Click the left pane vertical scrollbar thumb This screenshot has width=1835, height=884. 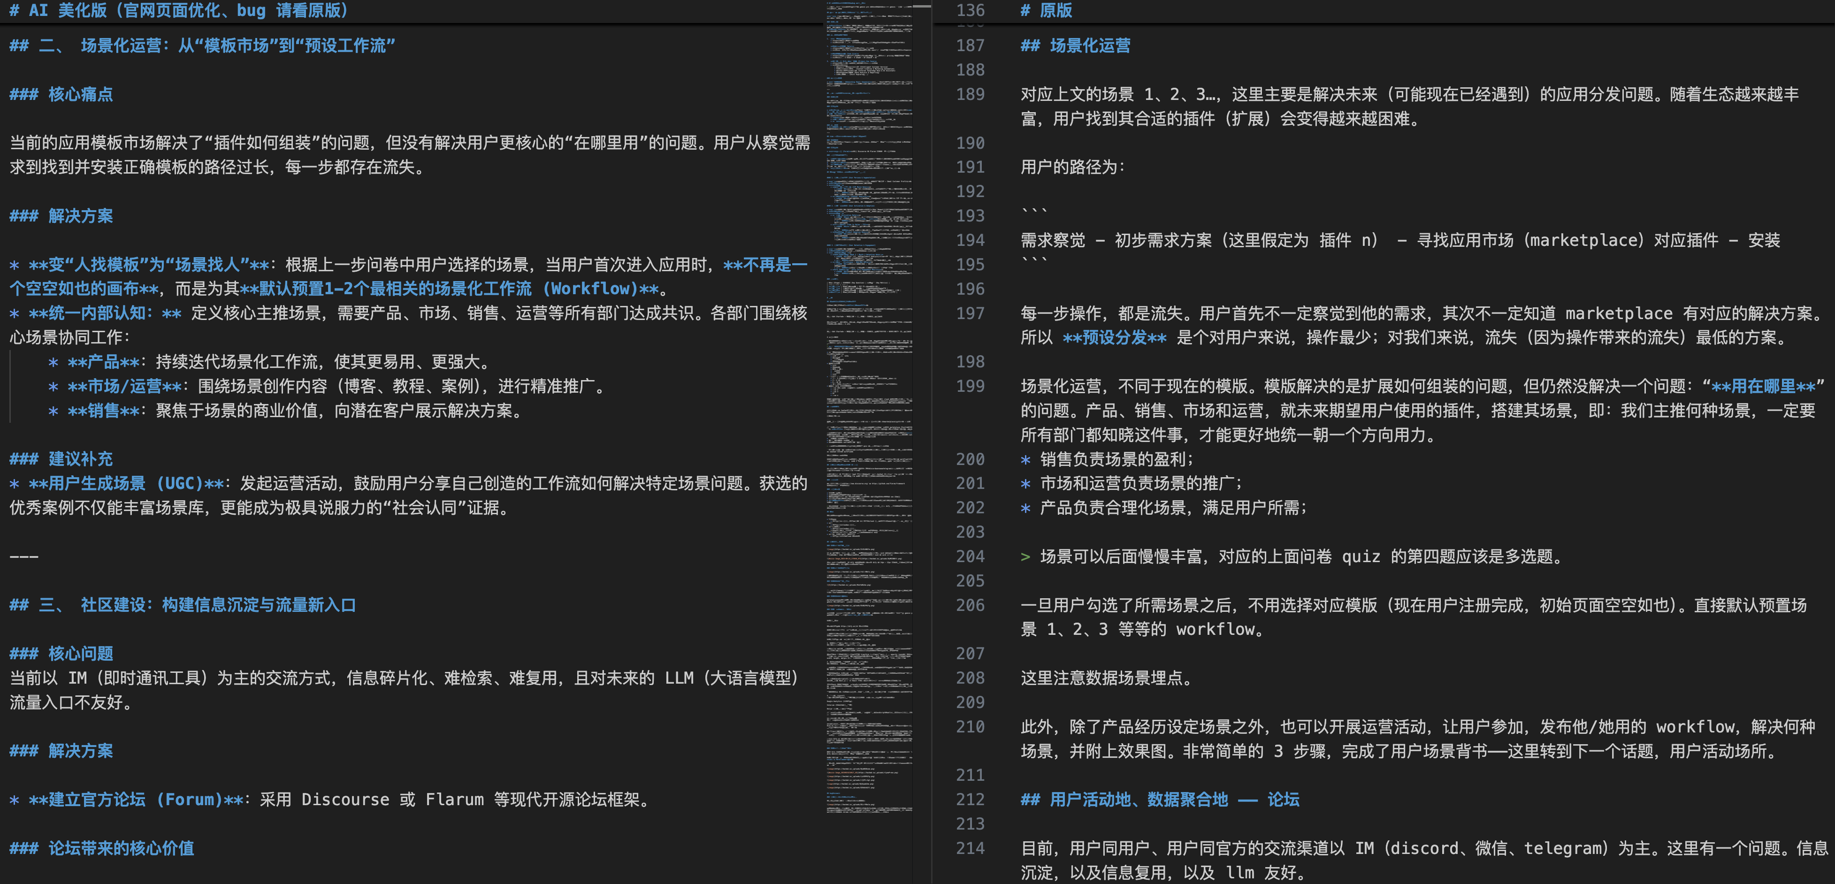[x=922, y=6]
